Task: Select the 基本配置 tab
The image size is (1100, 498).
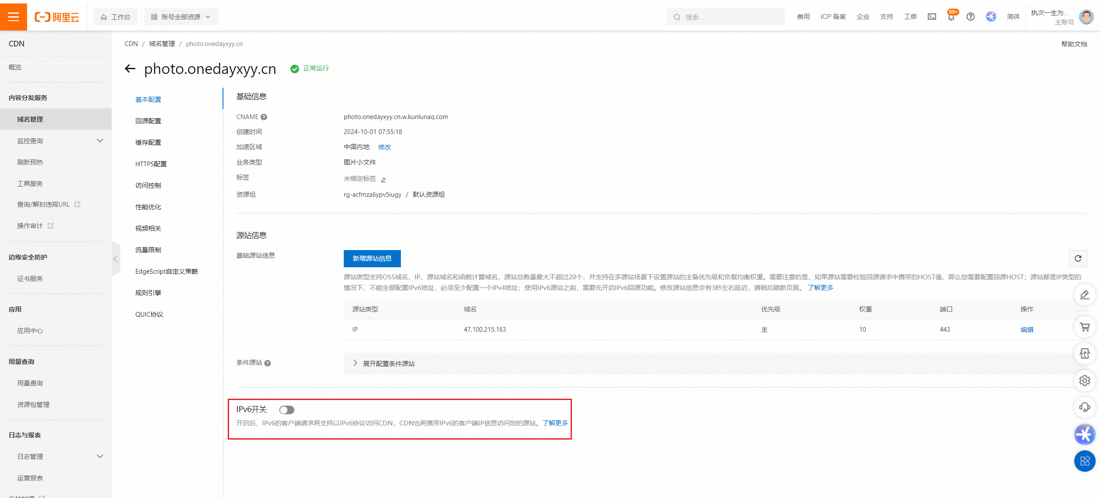Action: (x=148, y=99)
